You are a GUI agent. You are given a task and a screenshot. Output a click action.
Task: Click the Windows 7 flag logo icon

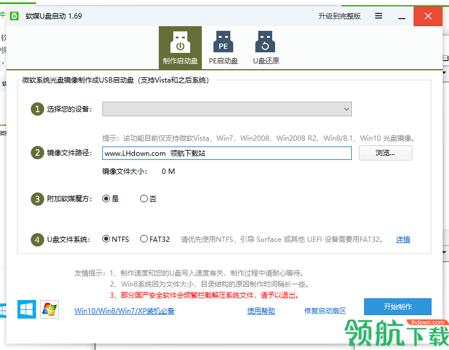[x=49, y=309]
